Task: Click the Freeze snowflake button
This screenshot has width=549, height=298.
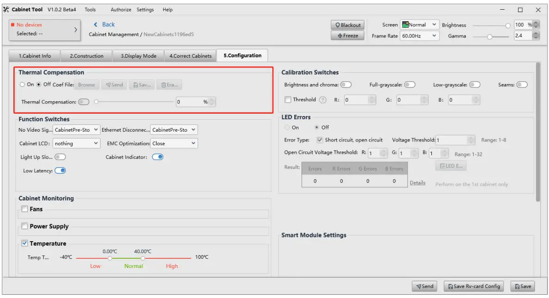Action: pos(348,36)
